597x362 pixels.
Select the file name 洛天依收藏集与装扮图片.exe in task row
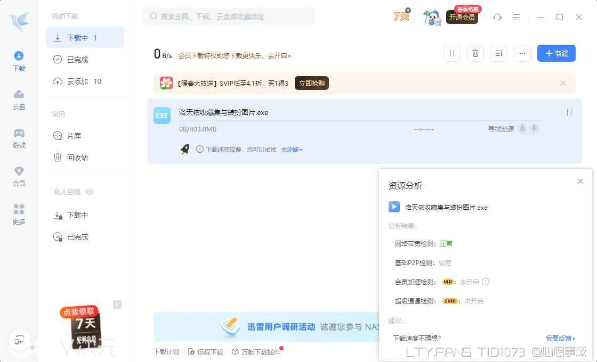(x=223, y=112)
